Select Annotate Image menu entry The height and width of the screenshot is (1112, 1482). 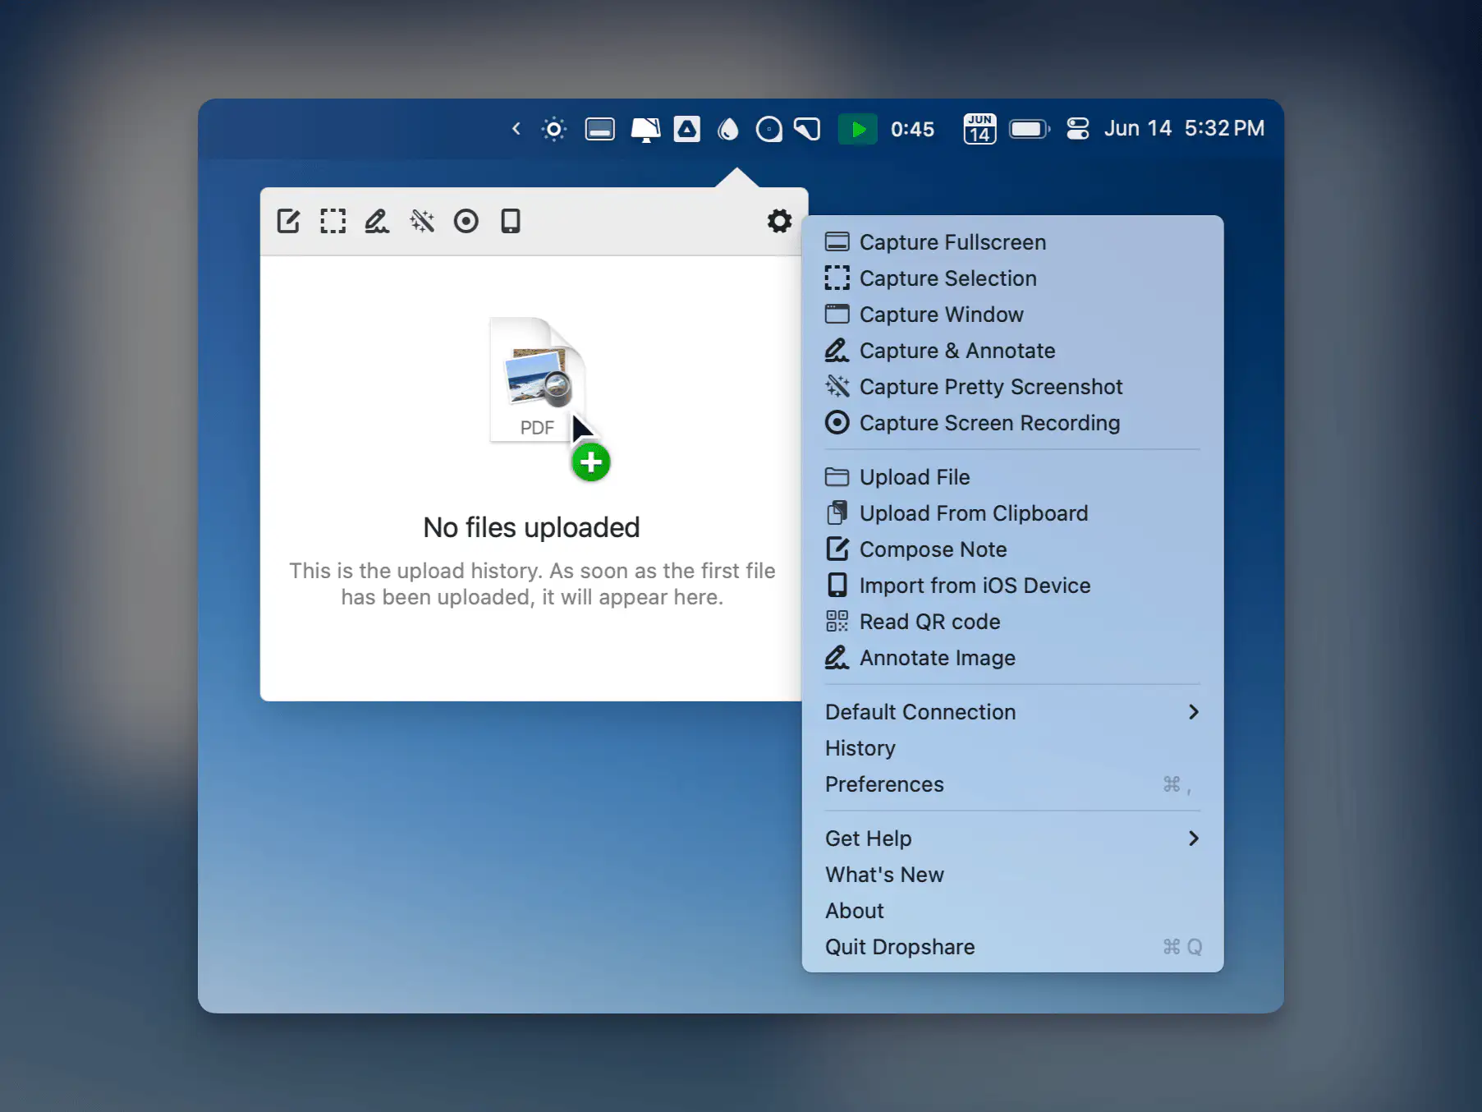(x=1012, y=658)
